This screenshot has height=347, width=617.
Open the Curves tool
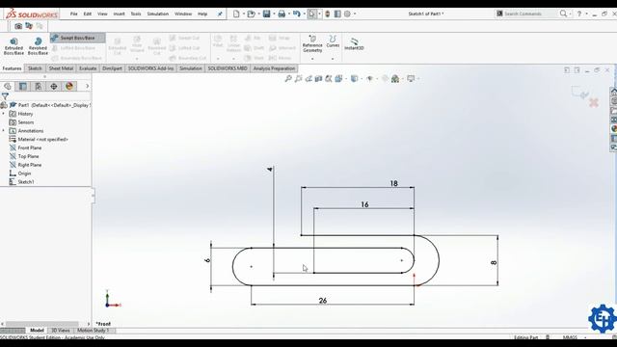click(x=333, y=41)
